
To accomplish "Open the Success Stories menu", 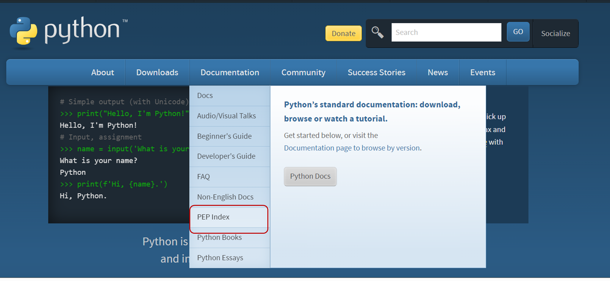I will (x=376, y=72).
